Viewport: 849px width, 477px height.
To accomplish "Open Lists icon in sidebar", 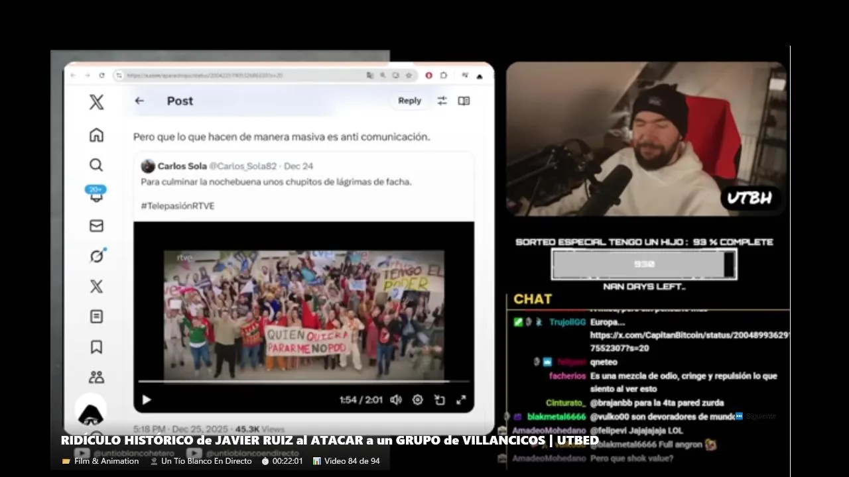I will coord(96,317).
